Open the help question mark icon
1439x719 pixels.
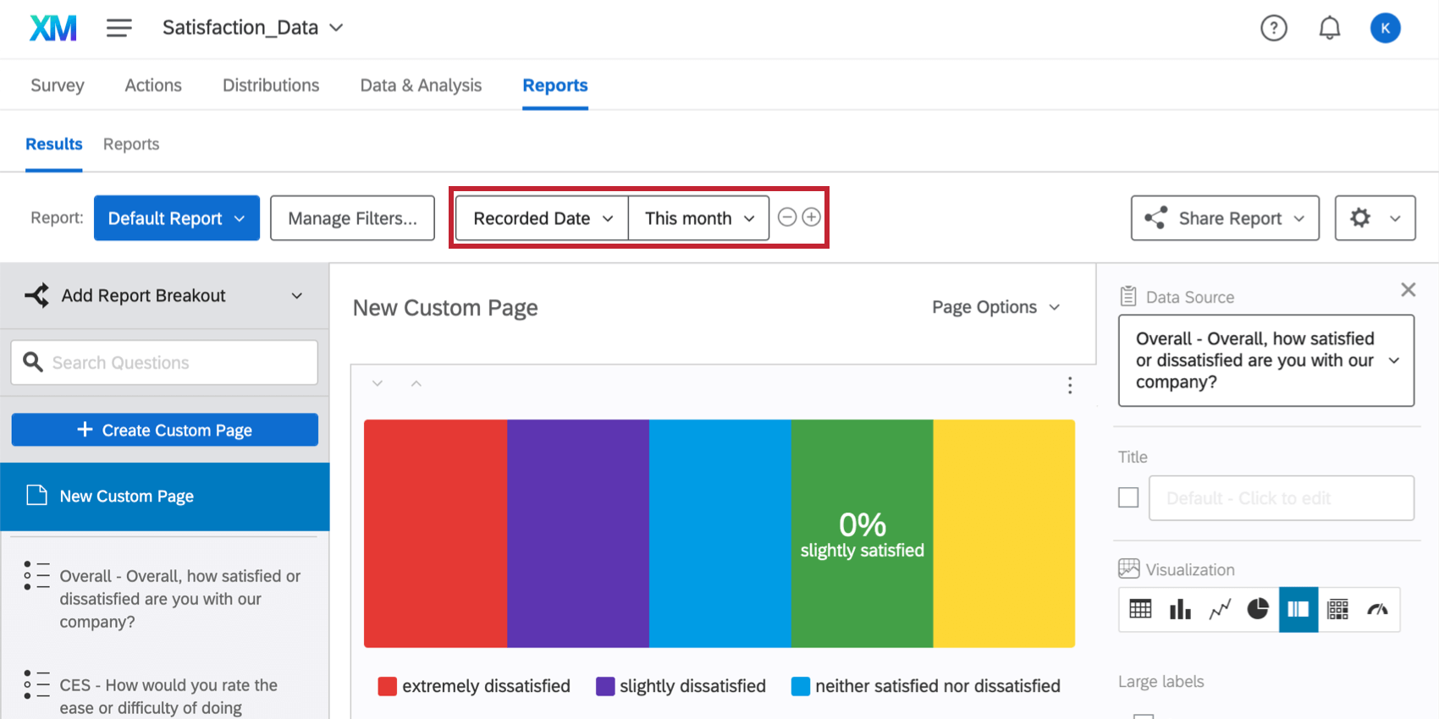1273,28
